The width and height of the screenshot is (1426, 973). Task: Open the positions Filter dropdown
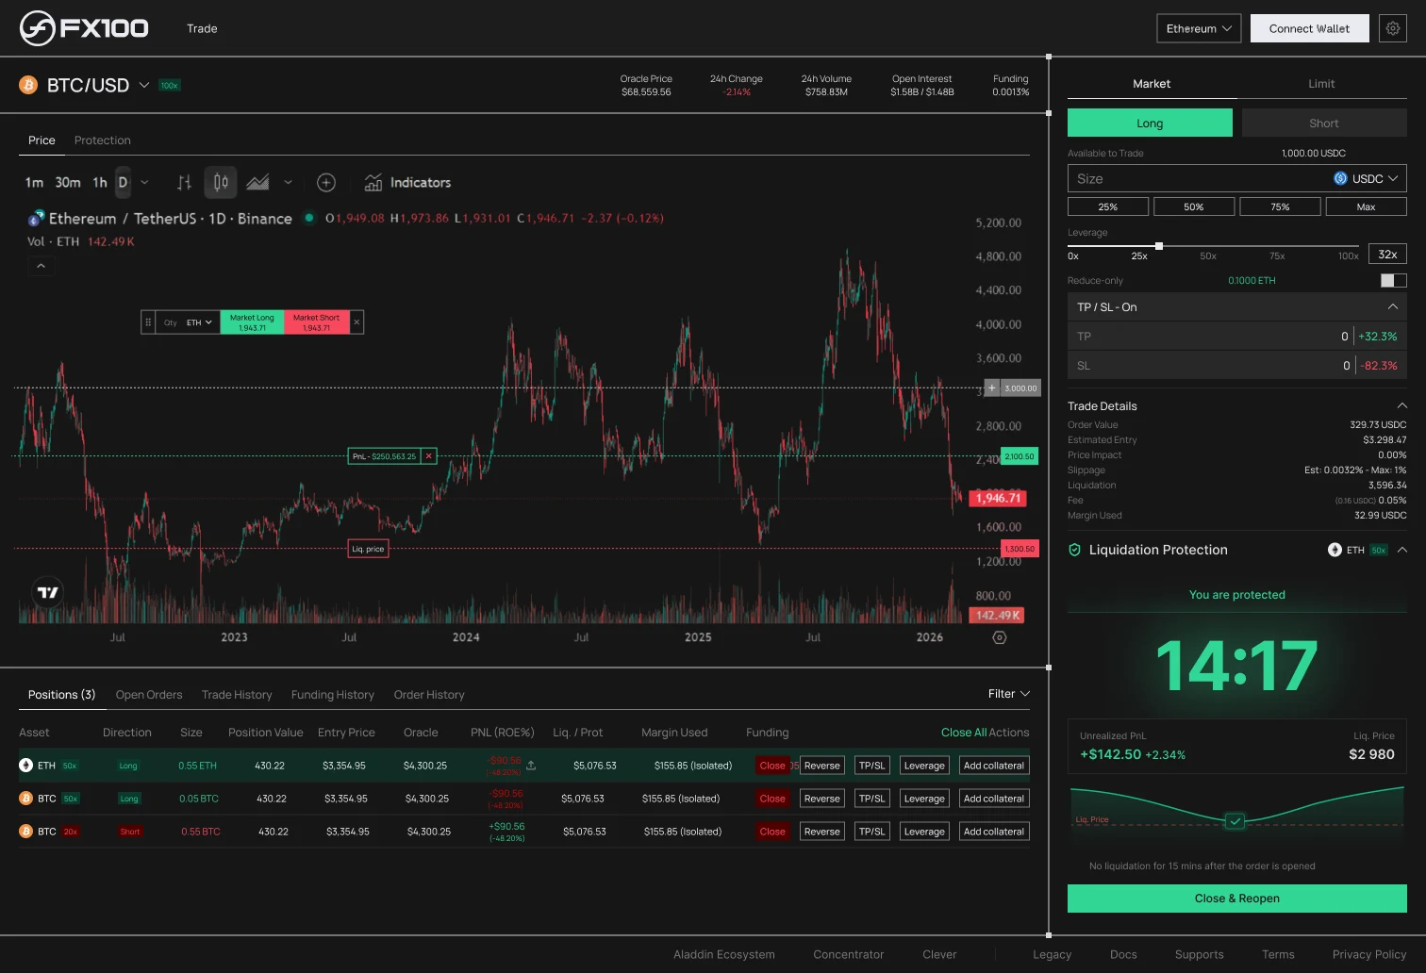[1009, 694]
